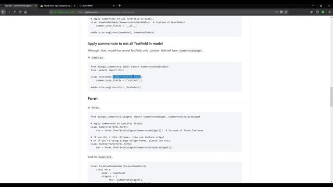Click the 'class SomeForm(forms.Form):' line
This screenshot has height=187, width=333.
tap(109, 127)
